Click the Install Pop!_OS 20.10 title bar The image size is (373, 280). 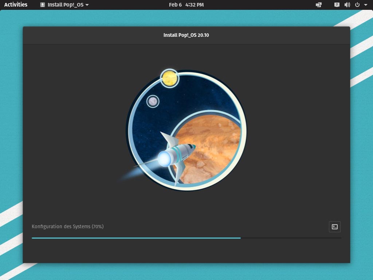pos(186,35)
